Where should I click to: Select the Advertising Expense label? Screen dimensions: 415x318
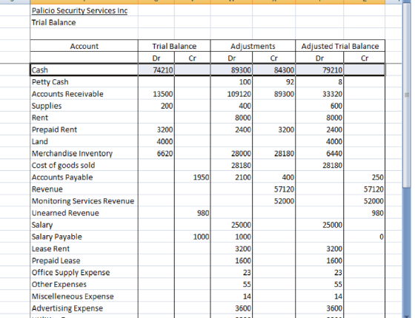pyautogui.click(x=67, y=308)
